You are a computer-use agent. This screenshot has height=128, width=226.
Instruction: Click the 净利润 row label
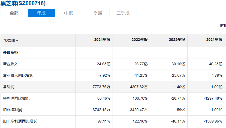pos(9,87)
